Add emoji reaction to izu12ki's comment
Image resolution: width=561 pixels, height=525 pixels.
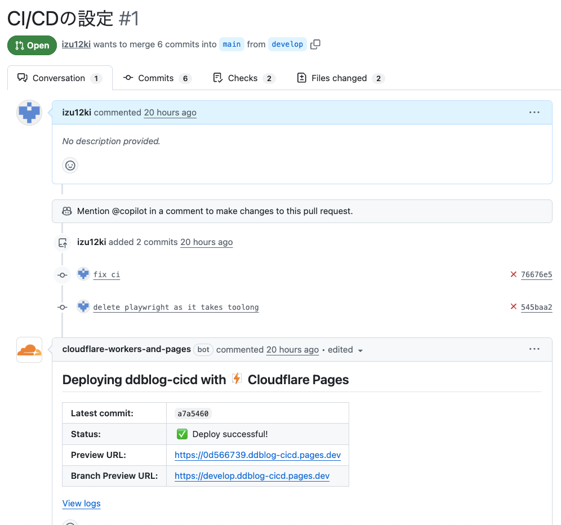point(70,165)
